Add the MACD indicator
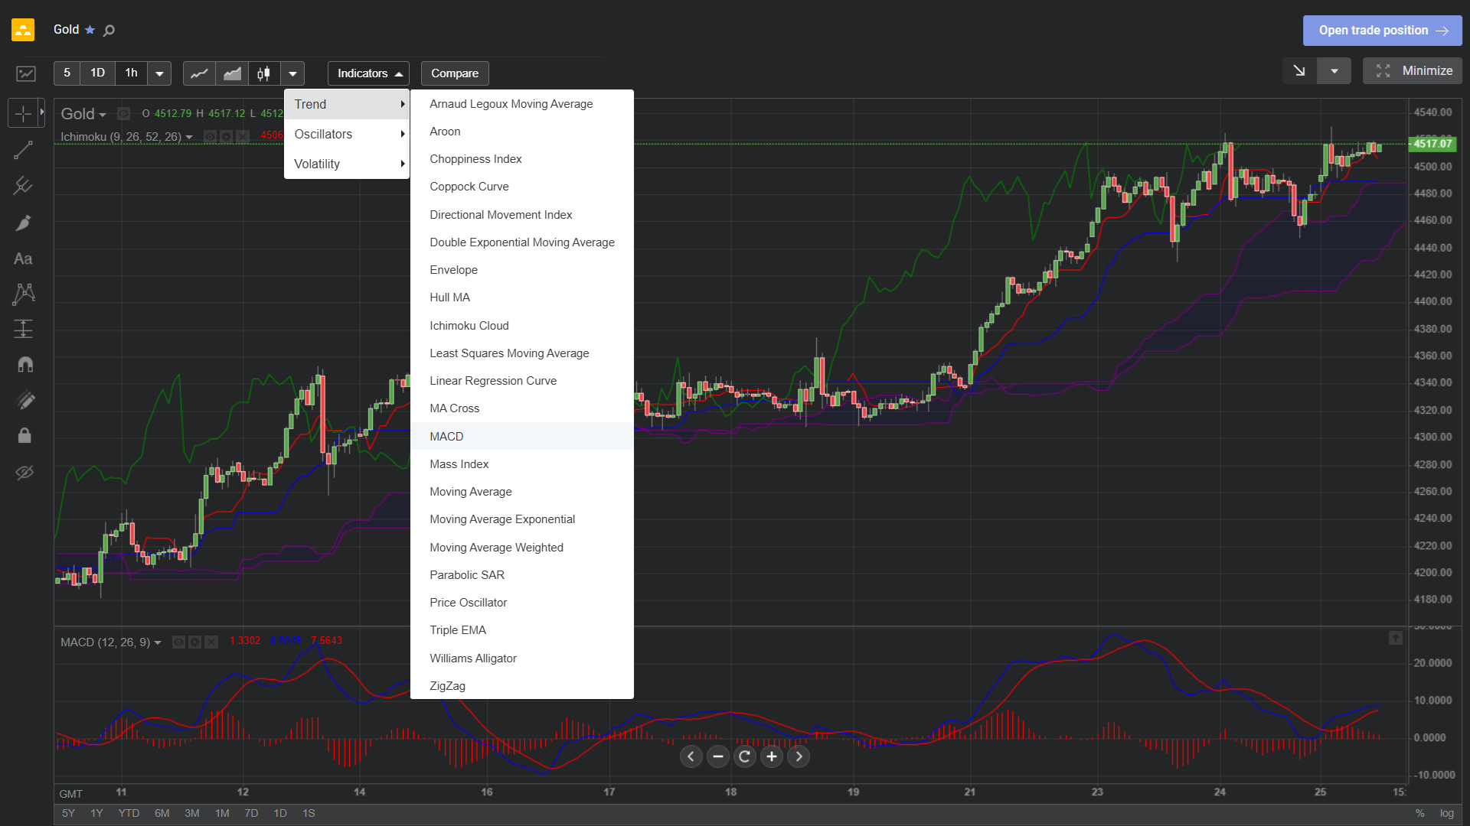The width and height of the screenshot is (1470, 826). click(x=522, y=436)
